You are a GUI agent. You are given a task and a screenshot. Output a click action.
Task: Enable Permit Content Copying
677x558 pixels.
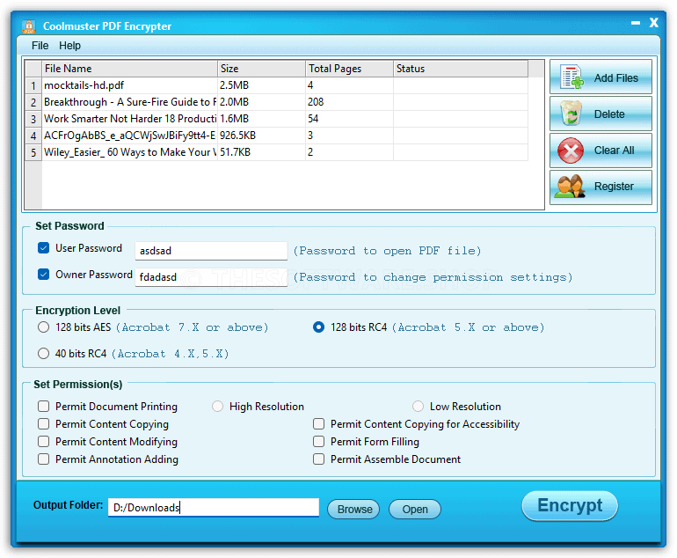(44, 424)
